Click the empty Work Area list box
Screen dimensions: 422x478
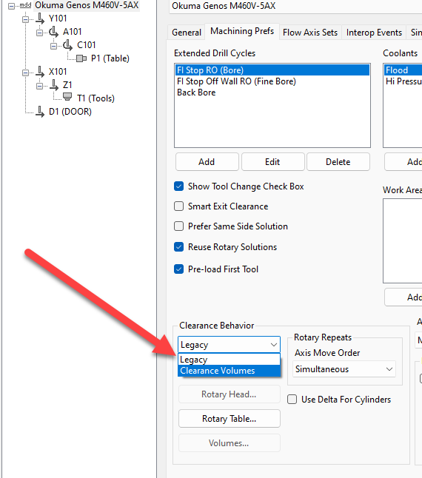click(403, 240)
